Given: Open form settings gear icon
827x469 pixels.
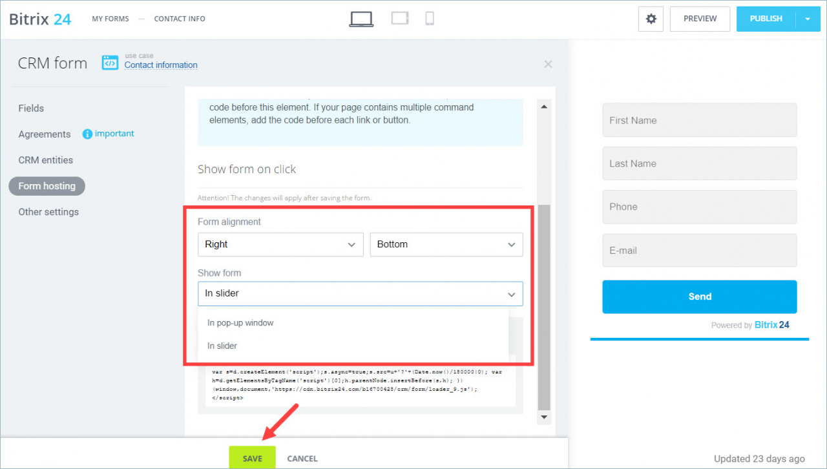Looking at the screenshot, I should (x=651, y=19).
